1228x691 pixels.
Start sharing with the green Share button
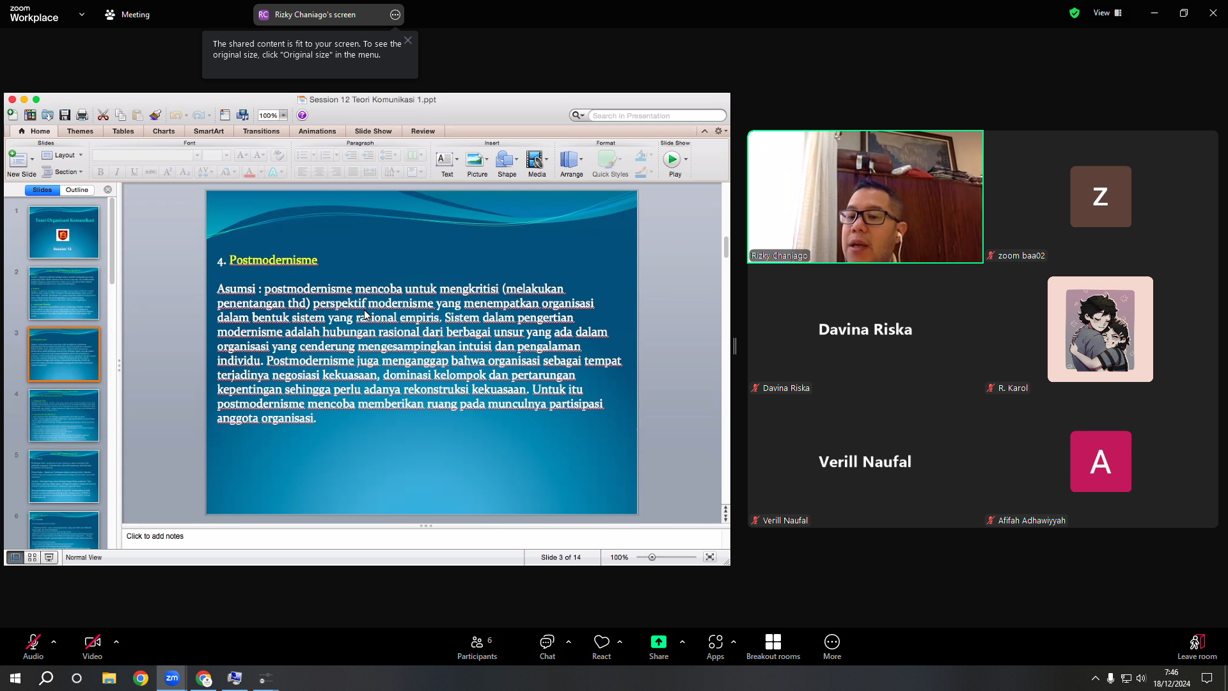659,647
